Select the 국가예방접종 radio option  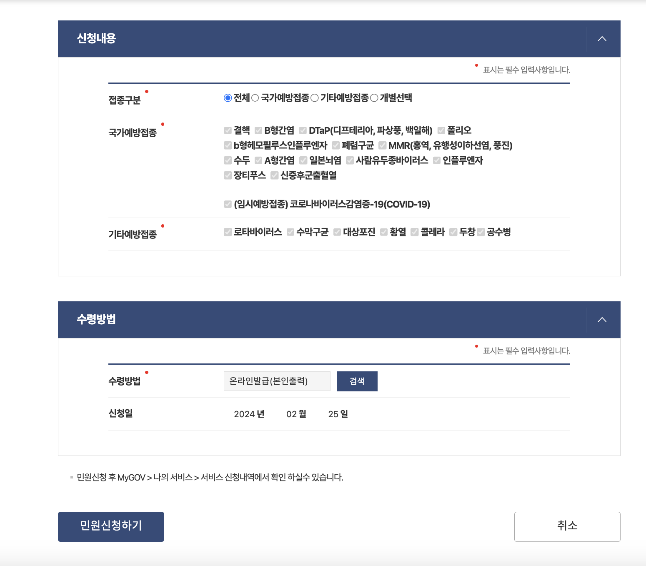pos(255,98)
